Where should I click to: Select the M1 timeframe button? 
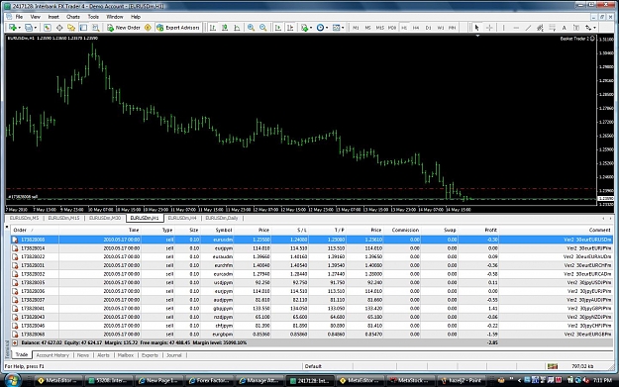coord(356,28)
